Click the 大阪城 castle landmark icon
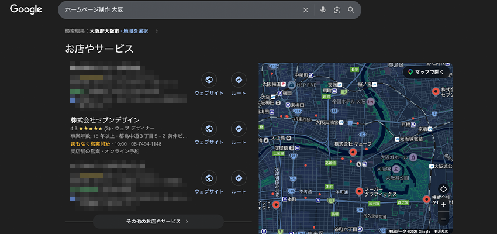Image resolution: width=497 pixels, height=234 pixels. pyautogui.click(x=395, y=168)
